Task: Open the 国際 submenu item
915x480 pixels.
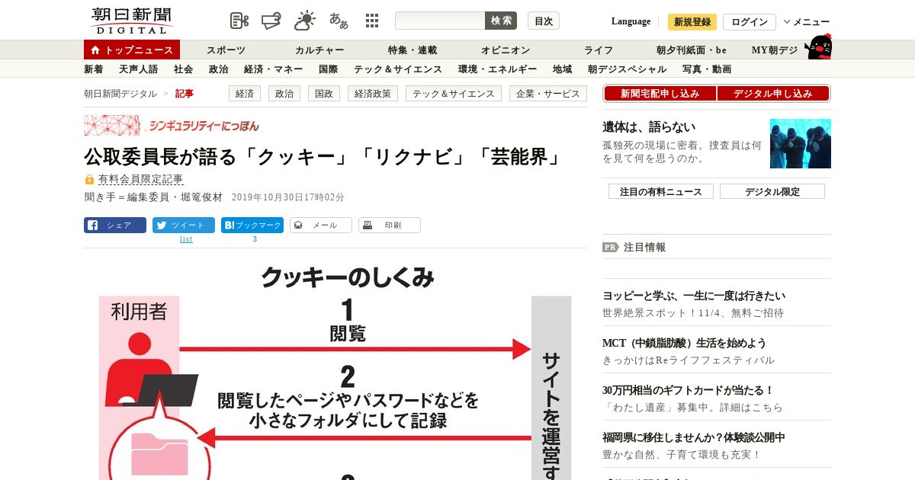Action: pos(328,69)
